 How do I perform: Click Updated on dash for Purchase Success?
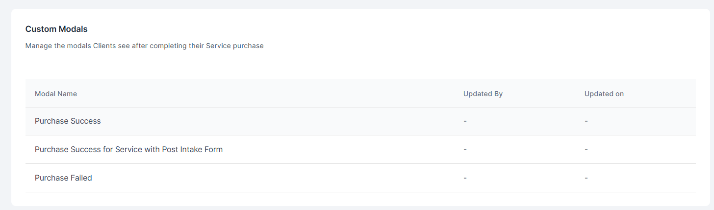tap(586, 121)
